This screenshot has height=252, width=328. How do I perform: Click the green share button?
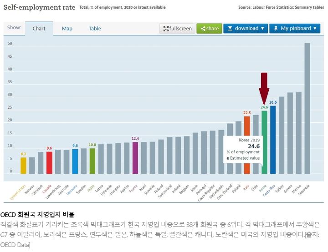pos(209,28)
